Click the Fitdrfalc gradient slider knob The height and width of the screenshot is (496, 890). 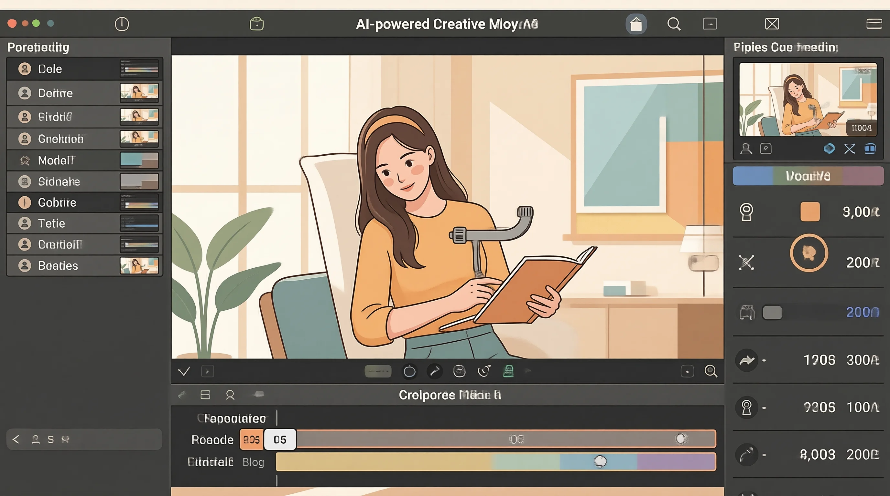(600, 461)
